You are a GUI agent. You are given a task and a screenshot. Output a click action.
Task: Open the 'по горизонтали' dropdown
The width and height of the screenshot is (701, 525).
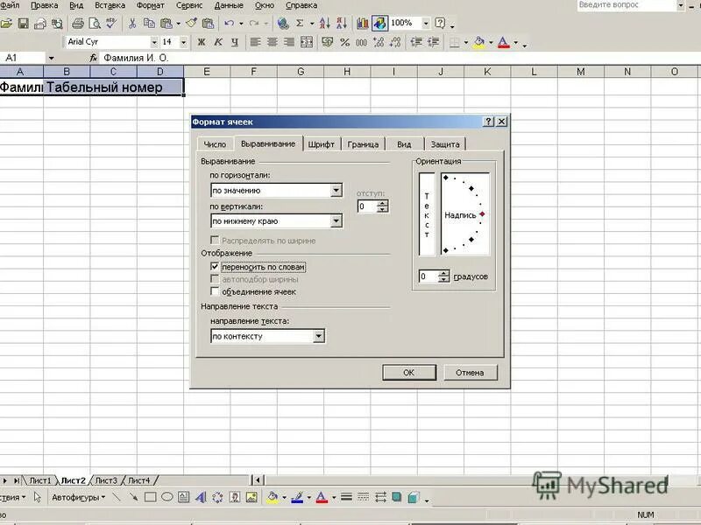pyautogui.click(x=336, y=191)
